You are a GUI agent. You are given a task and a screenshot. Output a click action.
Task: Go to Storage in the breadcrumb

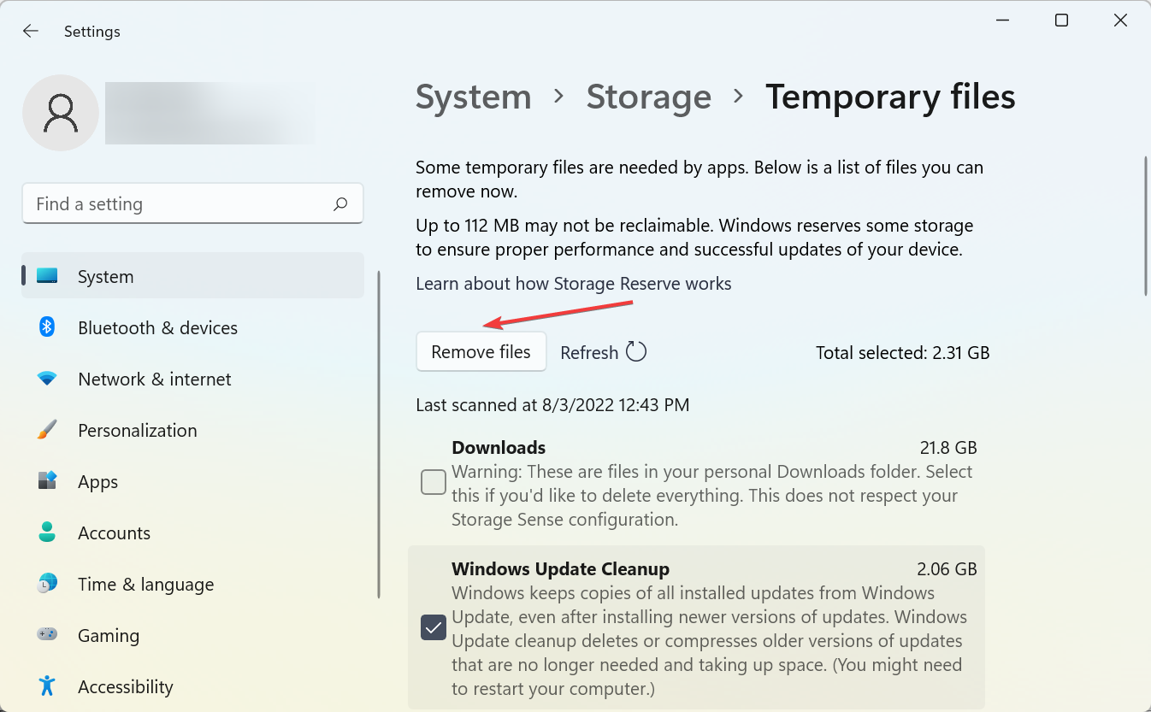649,97
